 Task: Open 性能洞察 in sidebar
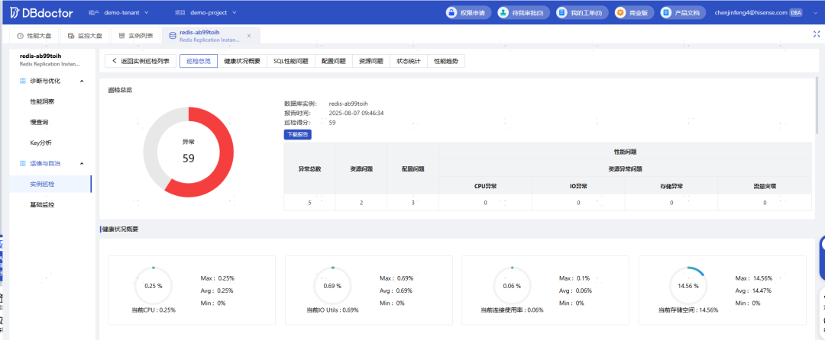point(42,101)
